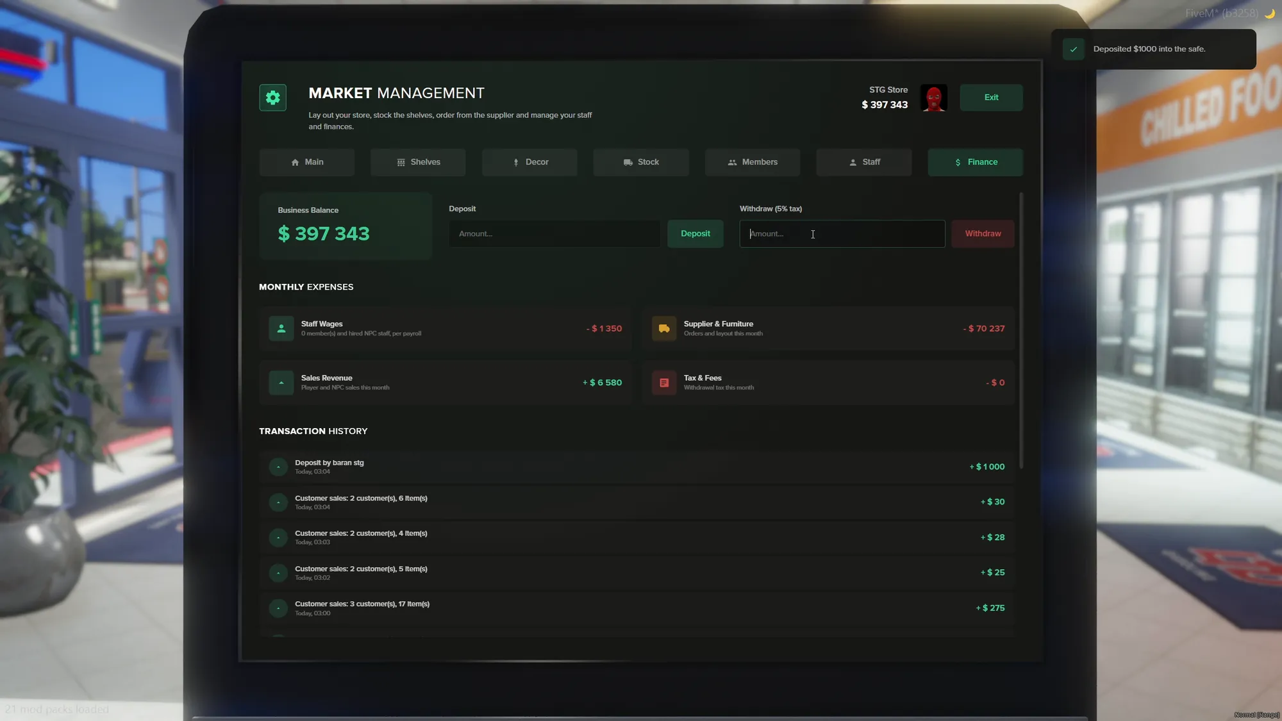The image size is (1282, 721).
Task: Click the Tax & Fees receipt icon
Action: pyautogui.click(x=664, y=383)
